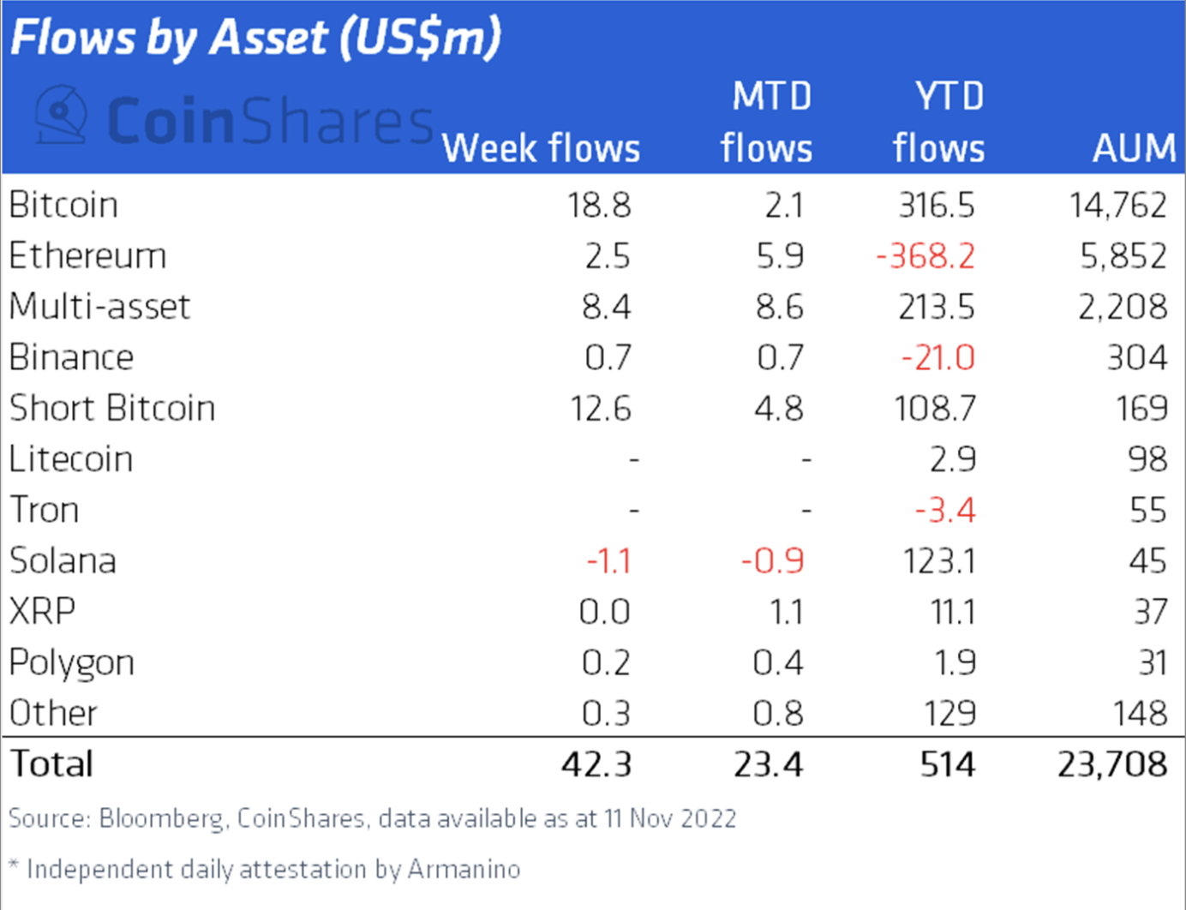The image size is (1186, 910).
Task: Select the Ethereum row label
Action: coord(87,256)
